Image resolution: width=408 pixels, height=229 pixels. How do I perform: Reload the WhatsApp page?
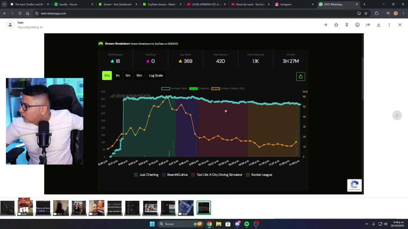pyautogui.click(x=20, y=13)
